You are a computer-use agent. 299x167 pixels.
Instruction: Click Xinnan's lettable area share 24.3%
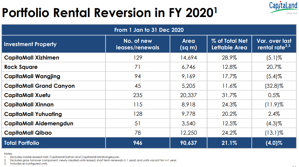pos(230,104)
